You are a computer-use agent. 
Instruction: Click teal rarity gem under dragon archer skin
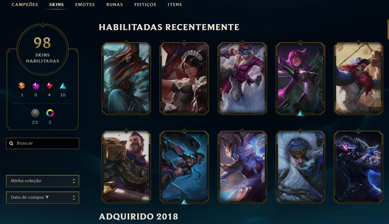coord(184,202)
